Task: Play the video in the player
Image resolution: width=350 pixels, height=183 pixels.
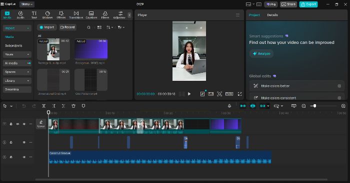Action: point(189,94)
